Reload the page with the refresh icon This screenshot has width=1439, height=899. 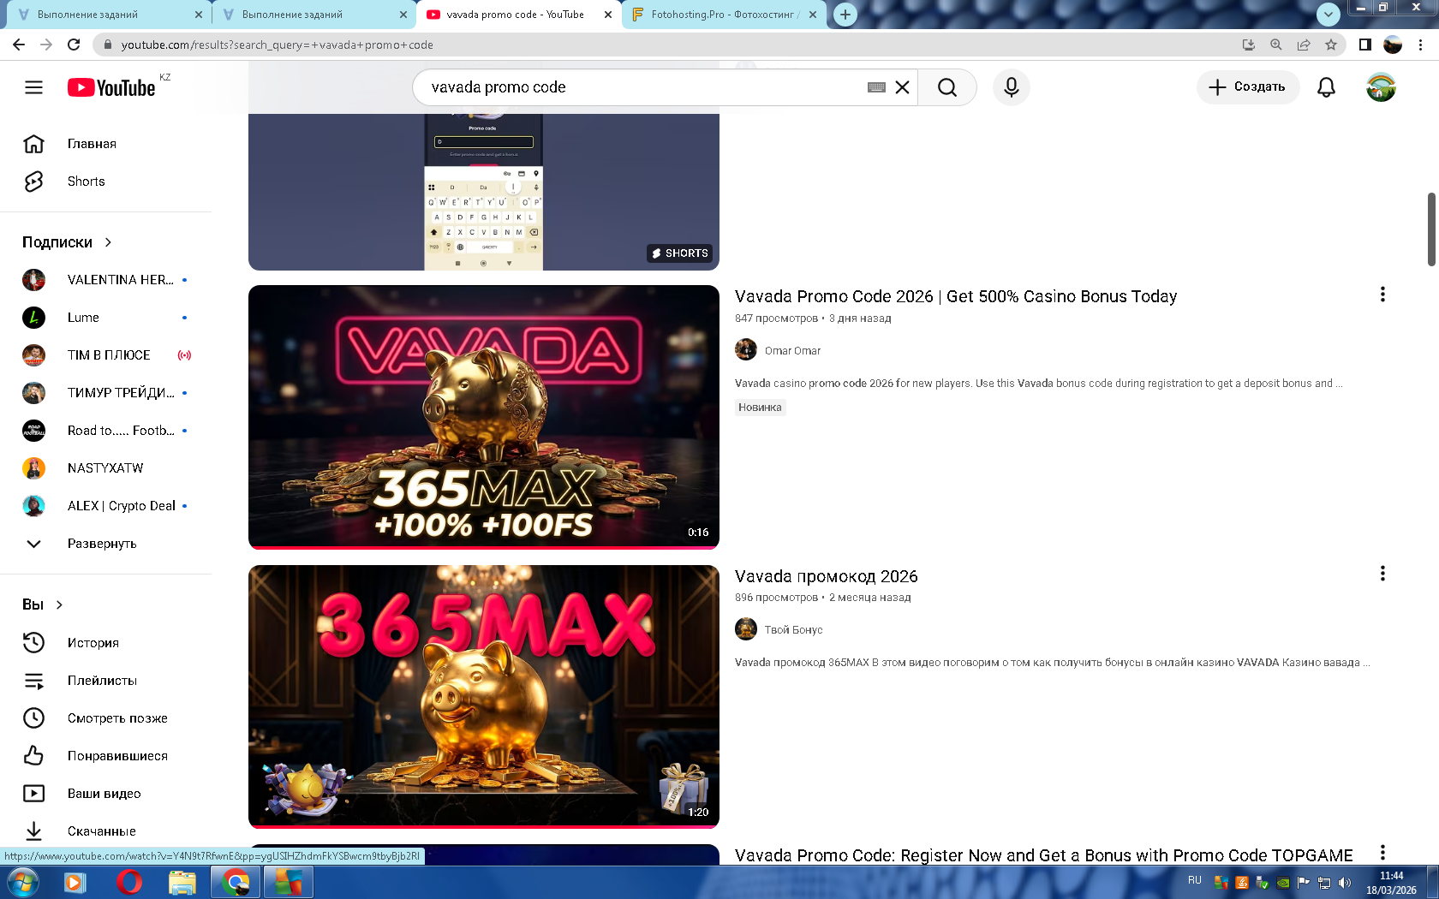tap(74, 45)
